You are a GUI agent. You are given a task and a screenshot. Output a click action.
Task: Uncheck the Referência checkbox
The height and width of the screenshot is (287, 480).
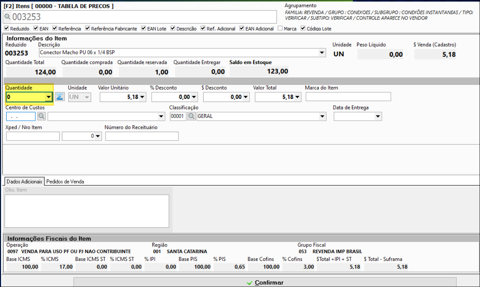(55, 28)
